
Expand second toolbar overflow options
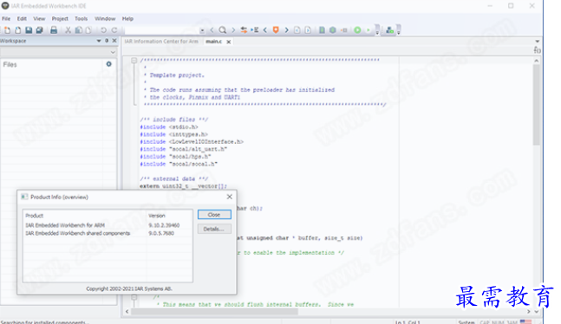pos(399,30)
